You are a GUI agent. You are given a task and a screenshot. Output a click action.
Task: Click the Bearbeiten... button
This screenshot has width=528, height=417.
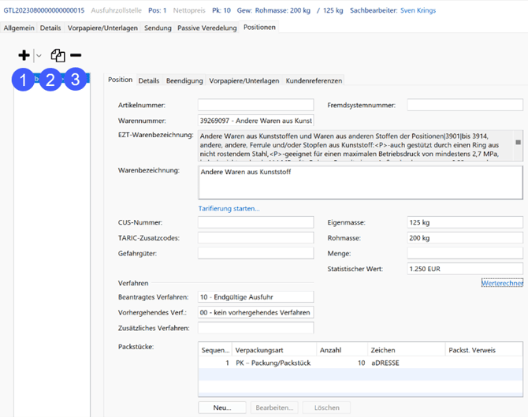[274, 408]
